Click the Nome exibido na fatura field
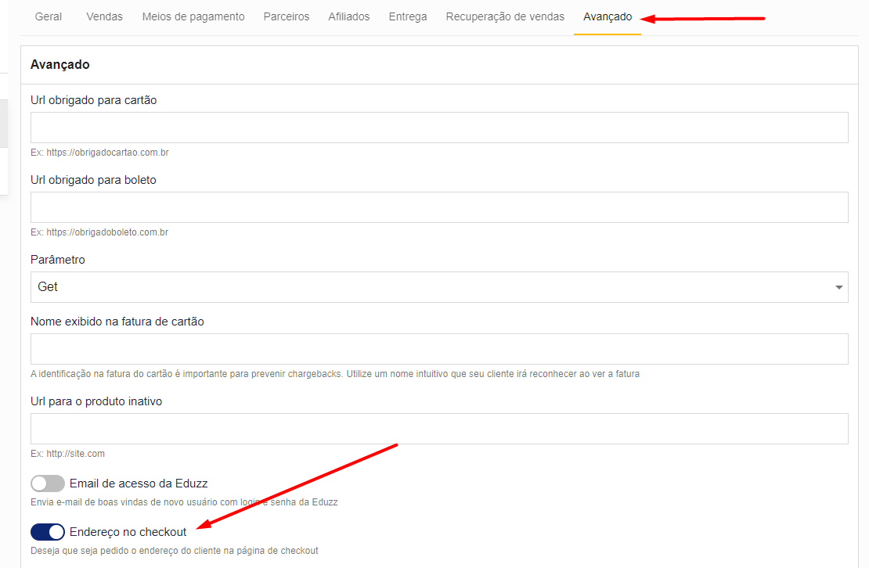This screenshot has height=568, width=869. [439, 349]
